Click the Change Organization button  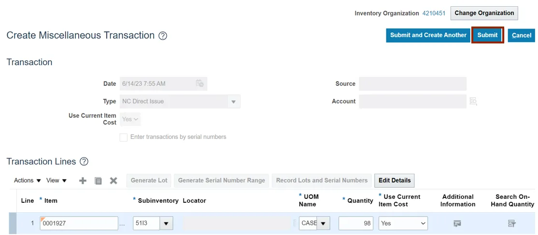pos(484,13)
